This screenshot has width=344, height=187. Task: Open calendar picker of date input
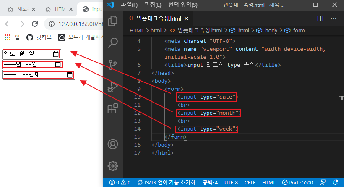pyautogui.click(x=56, y=54)
